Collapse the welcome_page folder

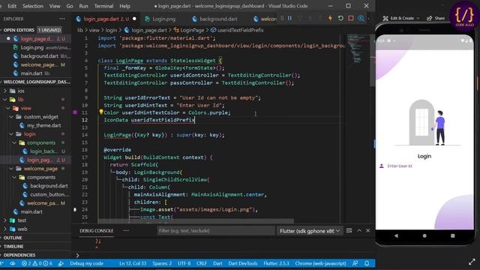click(x=11, y=169)
